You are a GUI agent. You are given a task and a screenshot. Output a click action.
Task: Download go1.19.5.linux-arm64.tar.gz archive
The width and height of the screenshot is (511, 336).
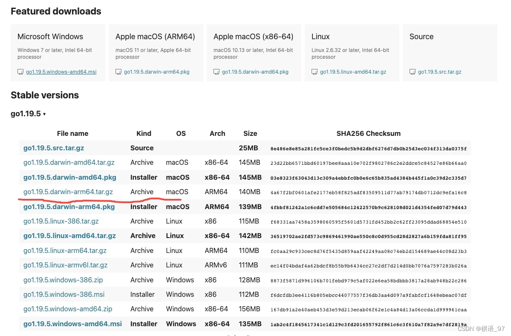[65, 251]
